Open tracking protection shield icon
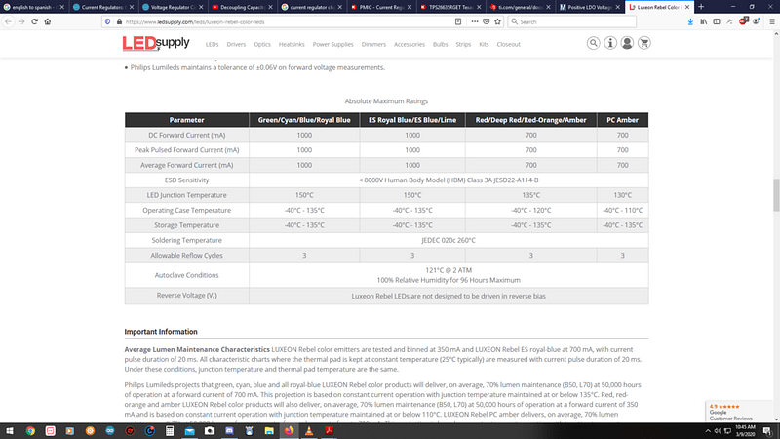Screen dimensions: 780x439 tap(107, 21)
